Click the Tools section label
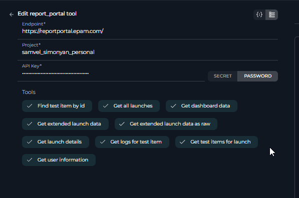 29,92
